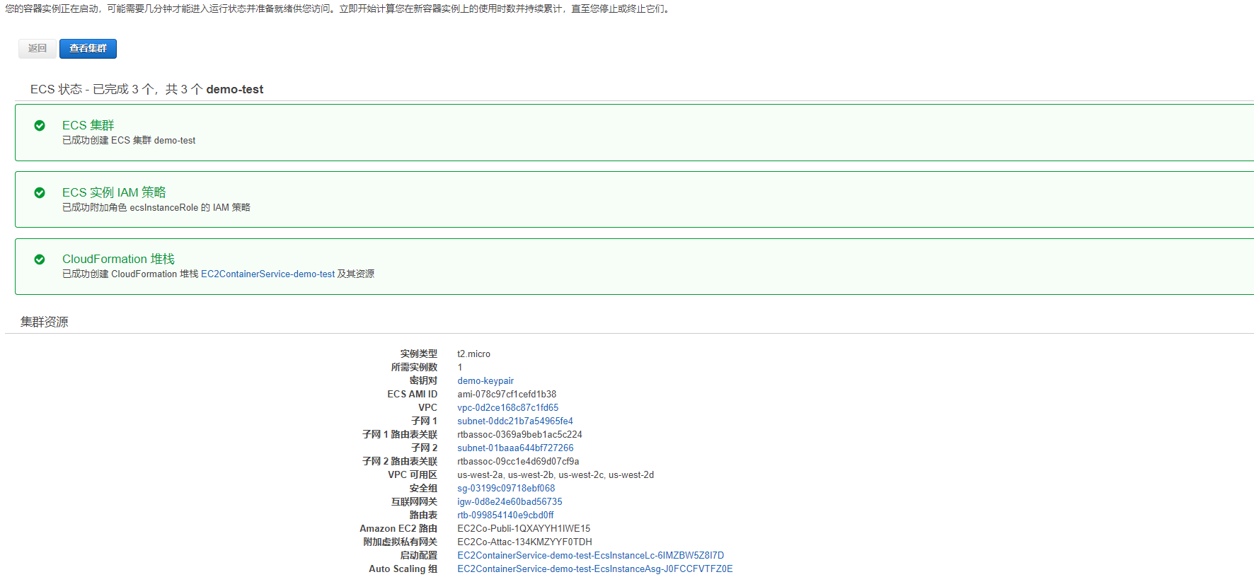The image size is (1254, 577).
Task: Click the Amazon EC2 路由 label
Action: 398,528
